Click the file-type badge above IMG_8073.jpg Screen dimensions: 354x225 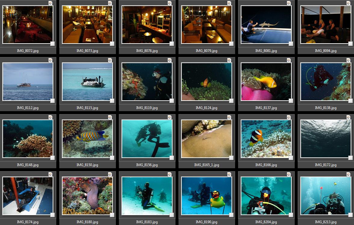pyautogui.click(x=110, y=3)
